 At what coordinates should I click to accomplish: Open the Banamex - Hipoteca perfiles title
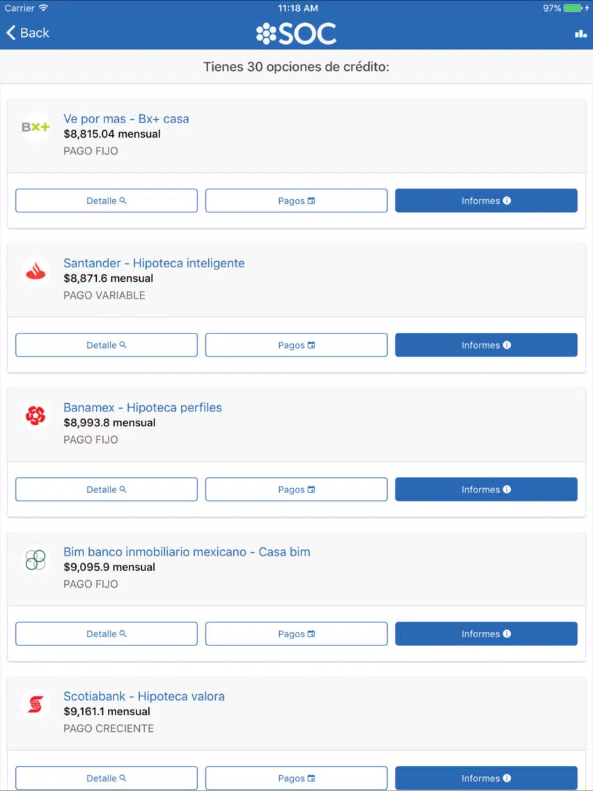143,407
